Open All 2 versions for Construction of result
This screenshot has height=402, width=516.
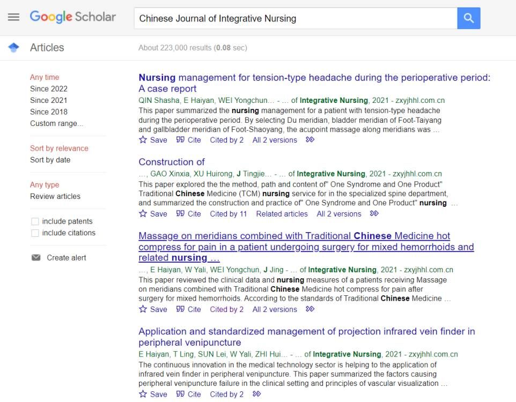(x=339, y=214)
